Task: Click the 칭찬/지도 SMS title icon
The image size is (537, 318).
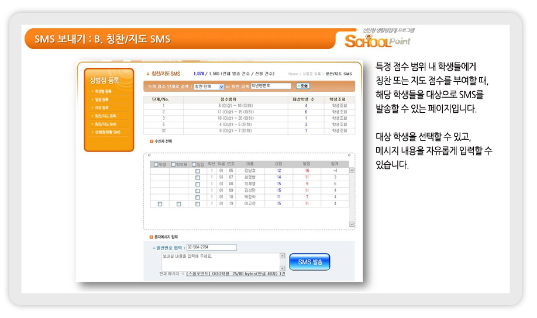Action: [x=147, y=74]
